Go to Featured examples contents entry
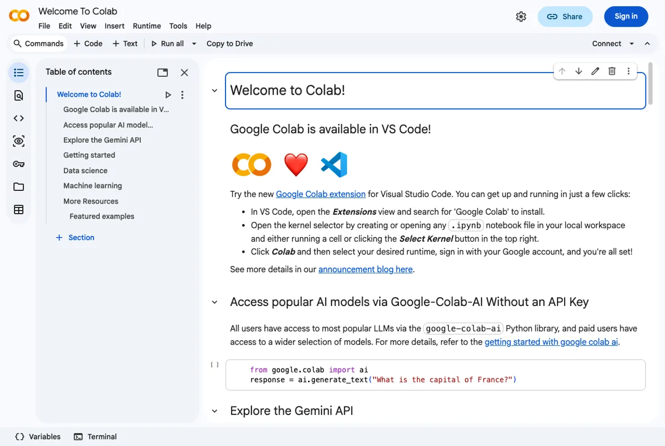Screen dimensions: 665x446 [102, 216]
